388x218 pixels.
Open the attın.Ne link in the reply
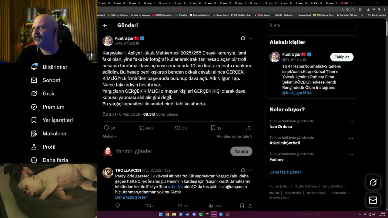click(176, 187)
